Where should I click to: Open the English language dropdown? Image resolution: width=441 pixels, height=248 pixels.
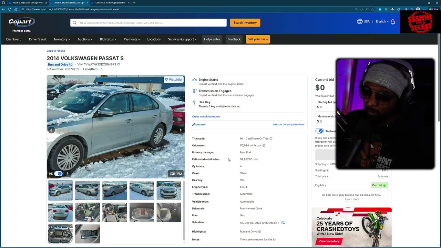(x=382, y=22)
